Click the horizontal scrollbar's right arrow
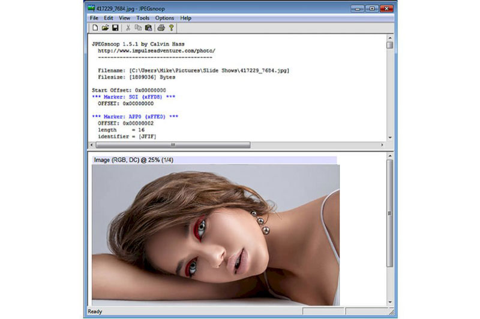This screenshot has height=319, width=480. click(x=382, y=145)
